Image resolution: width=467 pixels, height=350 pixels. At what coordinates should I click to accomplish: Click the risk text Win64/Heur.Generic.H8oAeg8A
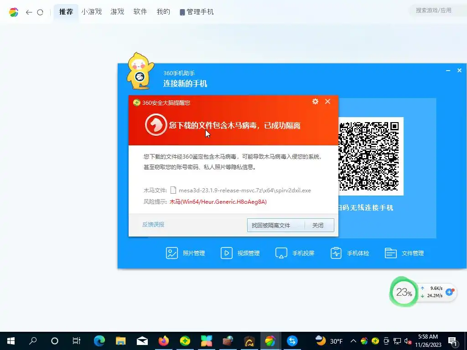click(x=218, y=202)
